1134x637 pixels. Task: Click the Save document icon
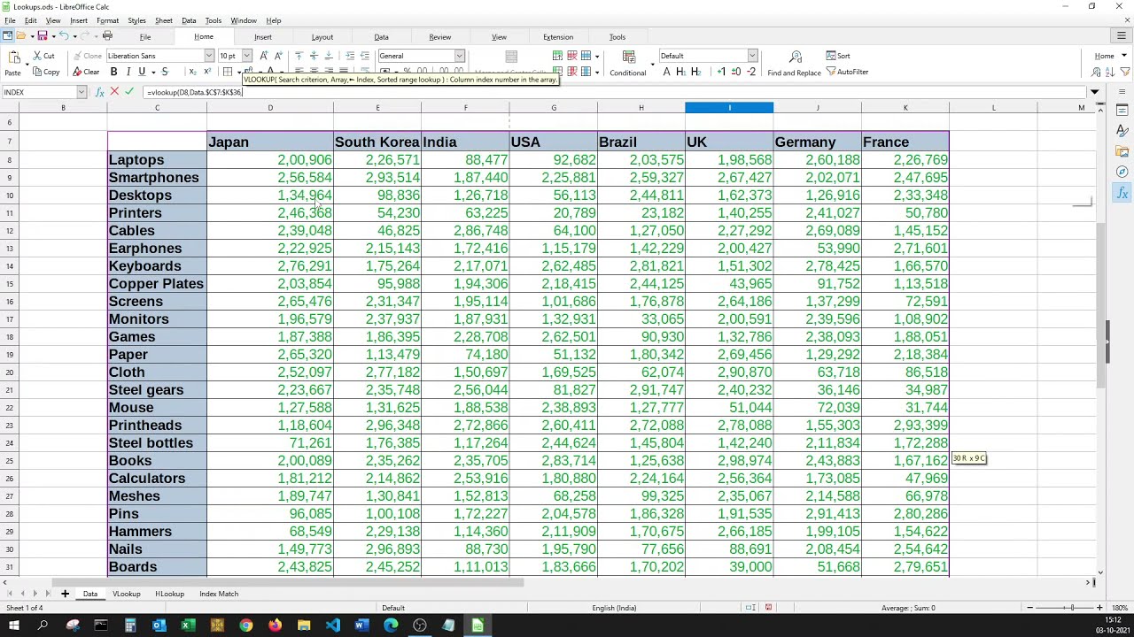coord(42,36)
